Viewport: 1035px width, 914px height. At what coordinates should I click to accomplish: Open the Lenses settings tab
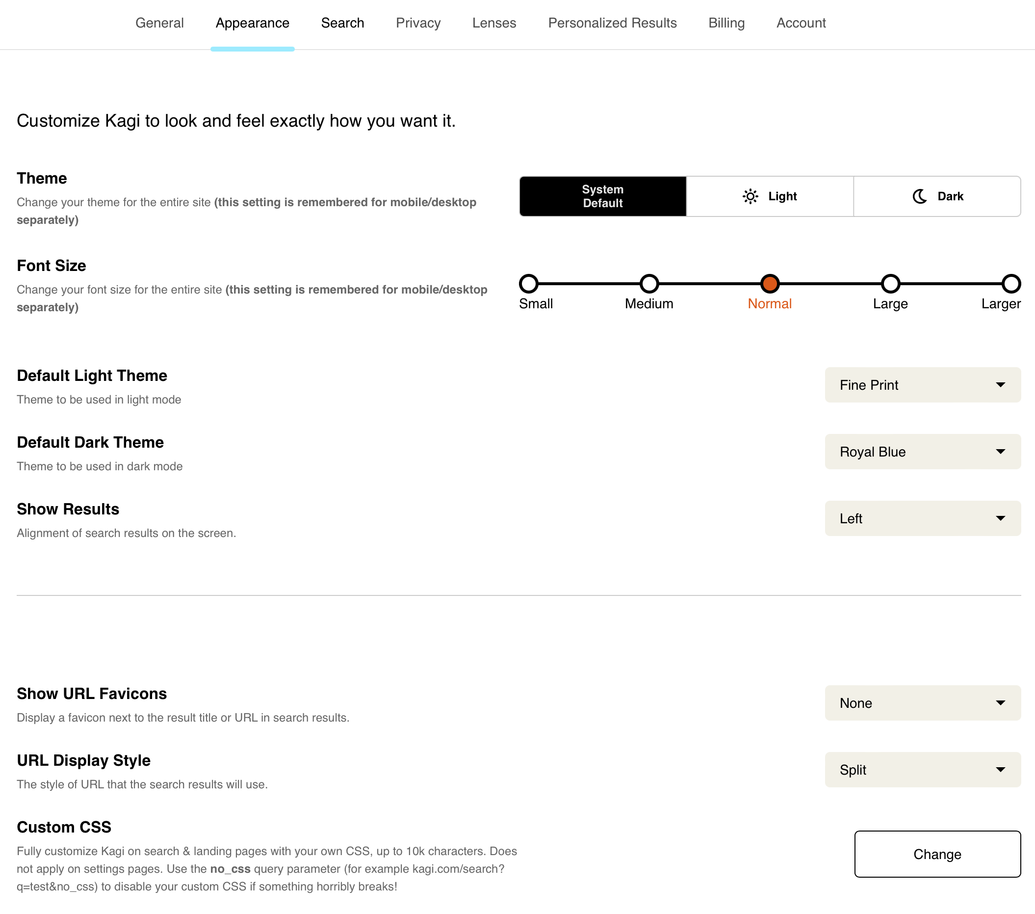493,23
